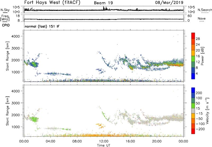Click the gray segment of the velocity color bar
This screenshot has width=212, height=147.
click(193, 111)
